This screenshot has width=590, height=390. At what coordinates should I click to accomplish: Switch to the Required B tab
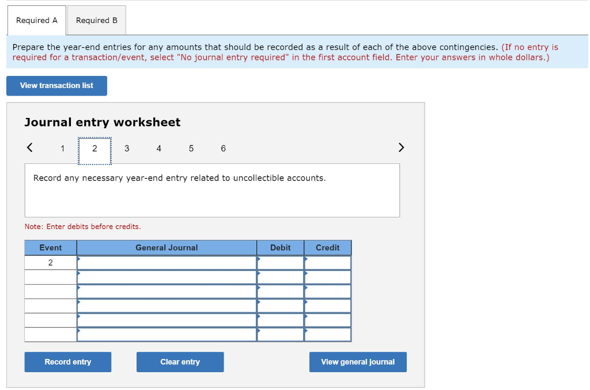(97, 20)
